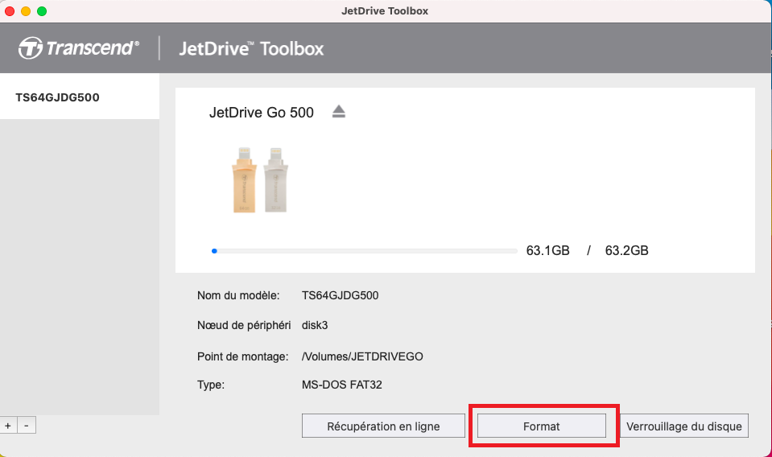772x457 pixels.
Task: Click the Point de montage label
Action: coord(243,356)
